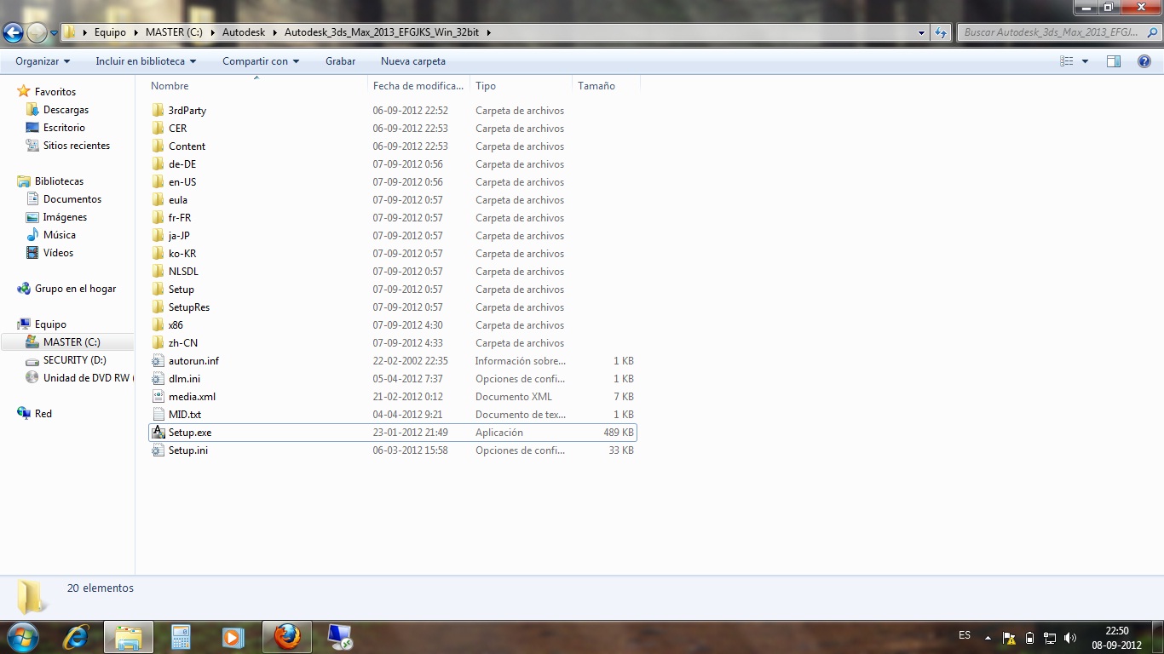Click the Forward navigation arrow

coord(37,33)
